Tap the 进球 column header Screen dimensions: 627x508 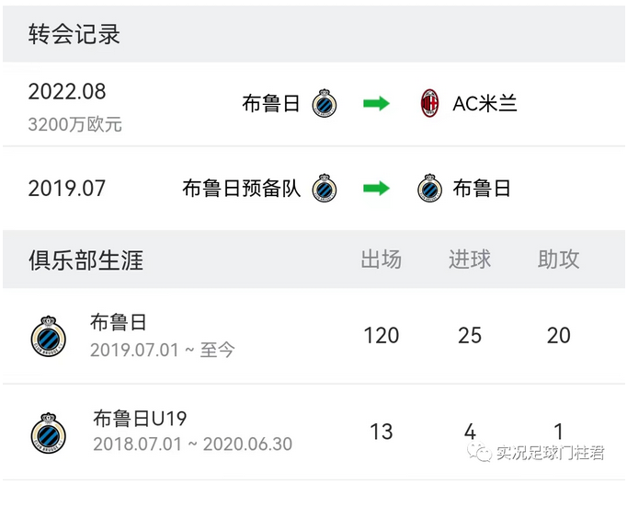470,260
